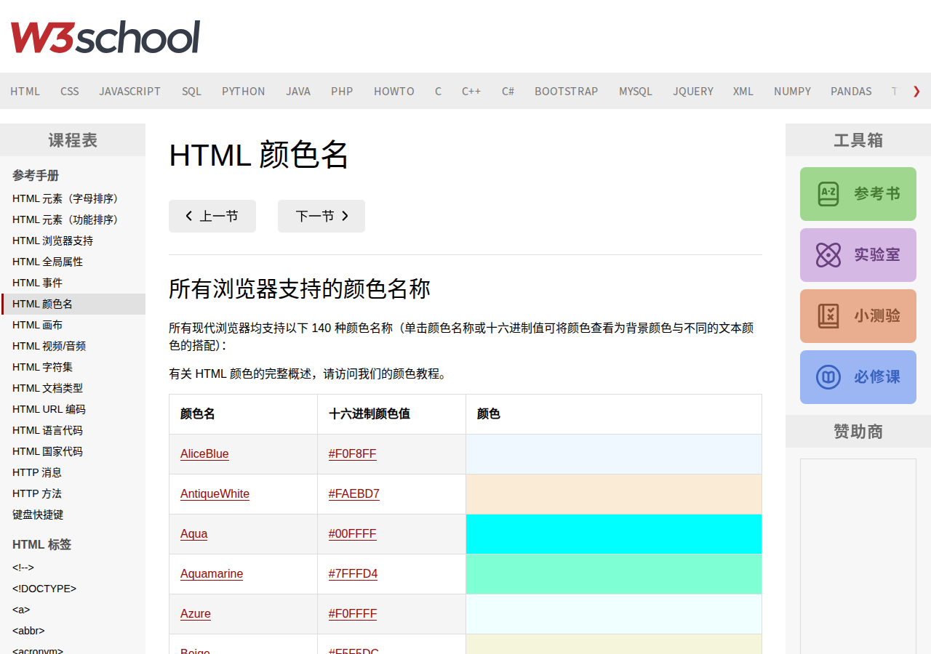Screen dimensions: 931x654
Task: Open the 参考书 toolbox button
Action: click(858, 194)
